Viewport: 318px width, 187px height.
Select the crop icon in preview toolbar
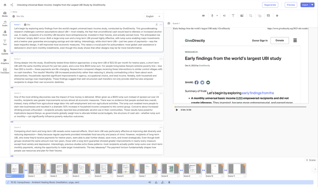[251, 15]
